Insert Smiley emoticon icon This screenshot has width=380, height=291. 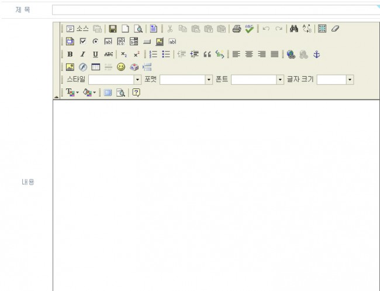(x=121, y=67)
